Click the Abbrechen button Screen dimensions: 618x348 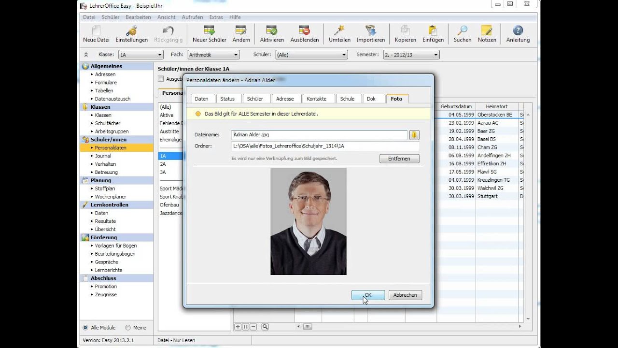click(x=405, y=295)
